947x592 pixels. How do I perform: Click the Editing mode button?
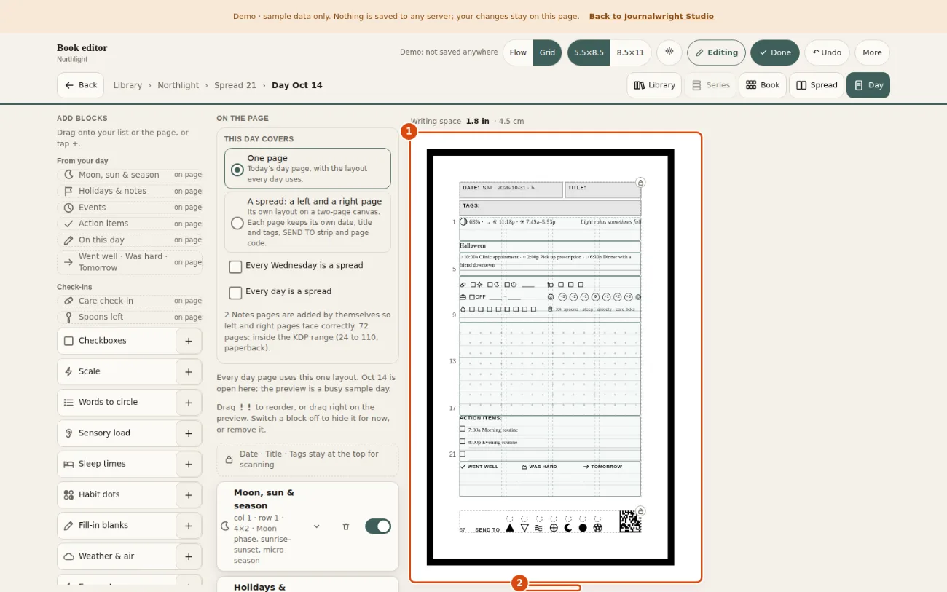(716, 52)
